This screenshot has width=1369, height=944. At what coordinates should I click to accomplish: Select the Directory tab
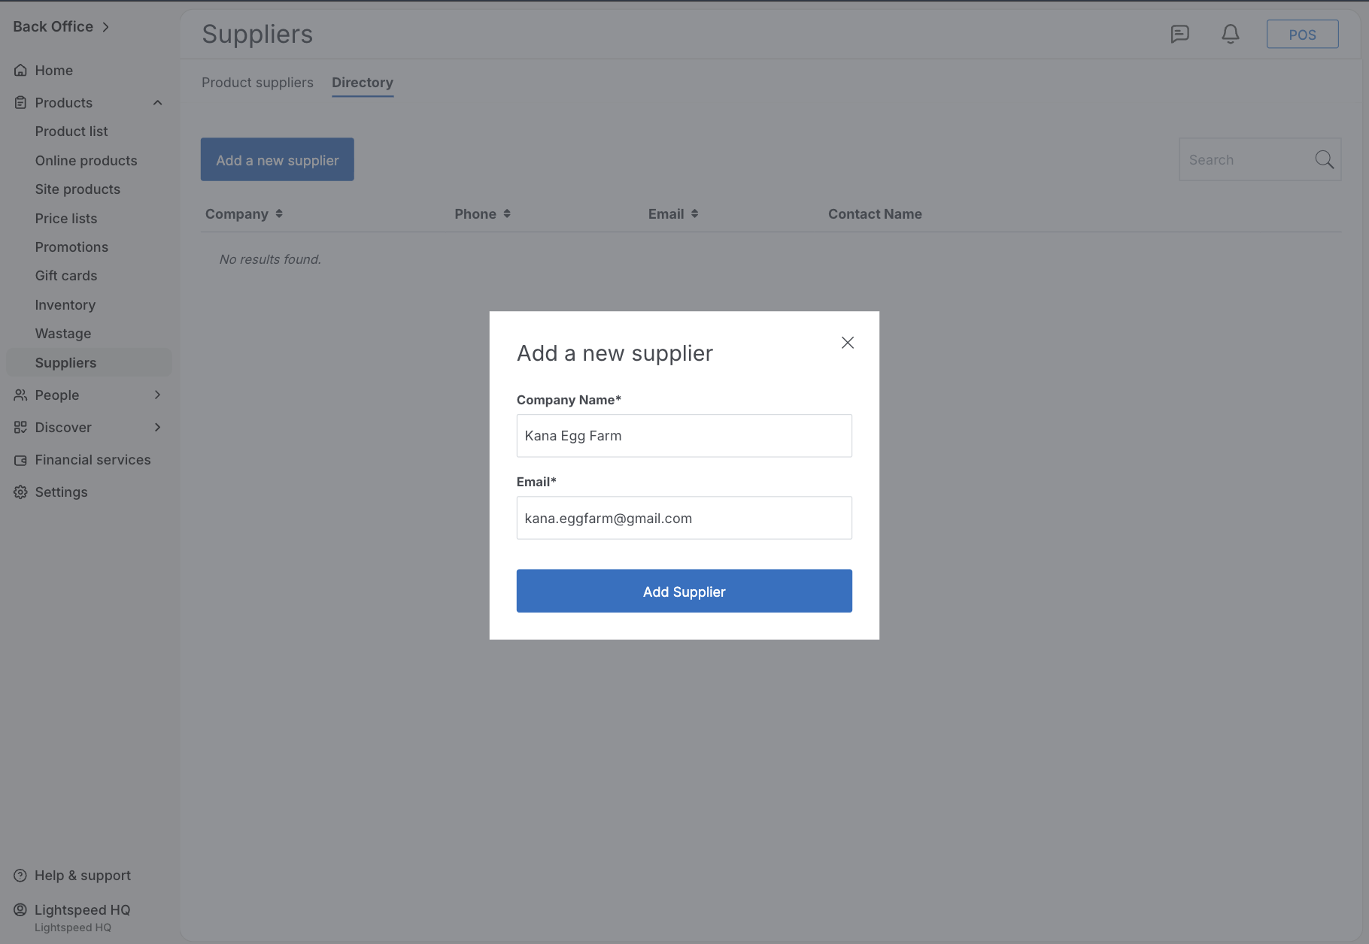pyautogui.click(x=363, y=83)
